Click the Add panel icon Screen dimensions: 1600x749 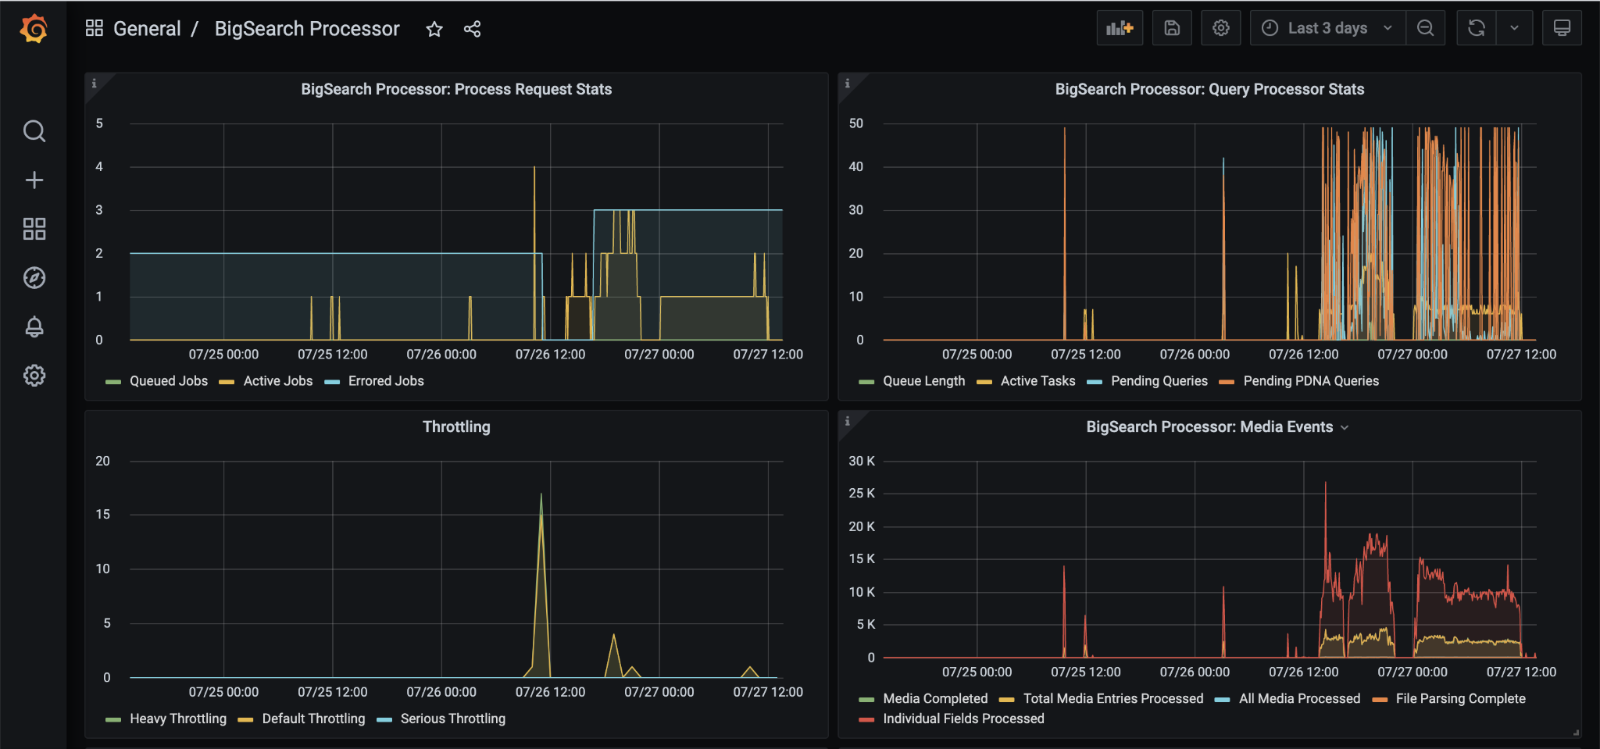(x=1120, y=28)
